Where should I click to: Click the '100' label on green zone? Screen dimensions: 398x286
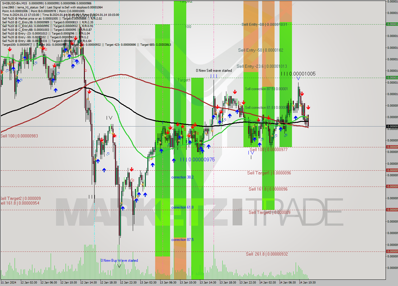coord(188,27)
